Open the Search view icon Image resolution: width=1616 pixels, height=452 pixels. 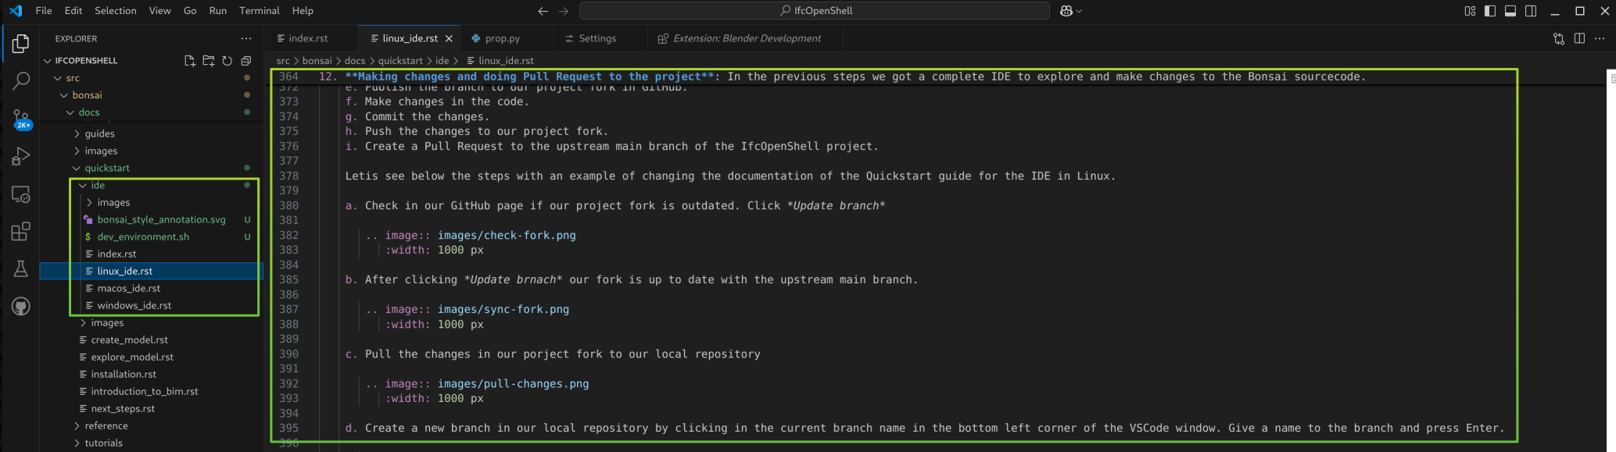pos(21,80)
